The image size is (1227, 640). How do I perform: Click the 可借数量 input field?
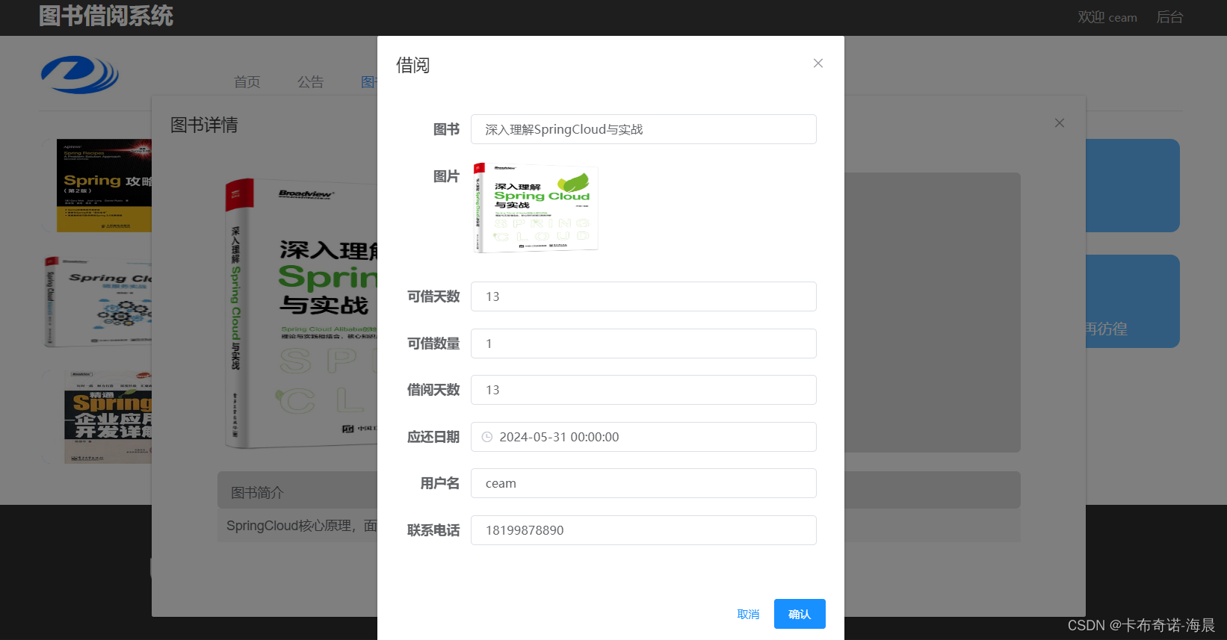pyautogui.click(x=643, y=344)
